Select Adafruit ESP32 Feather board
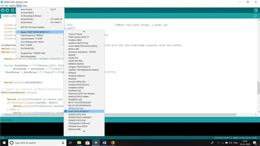260x146 pixels. click(x=84, y=97)
